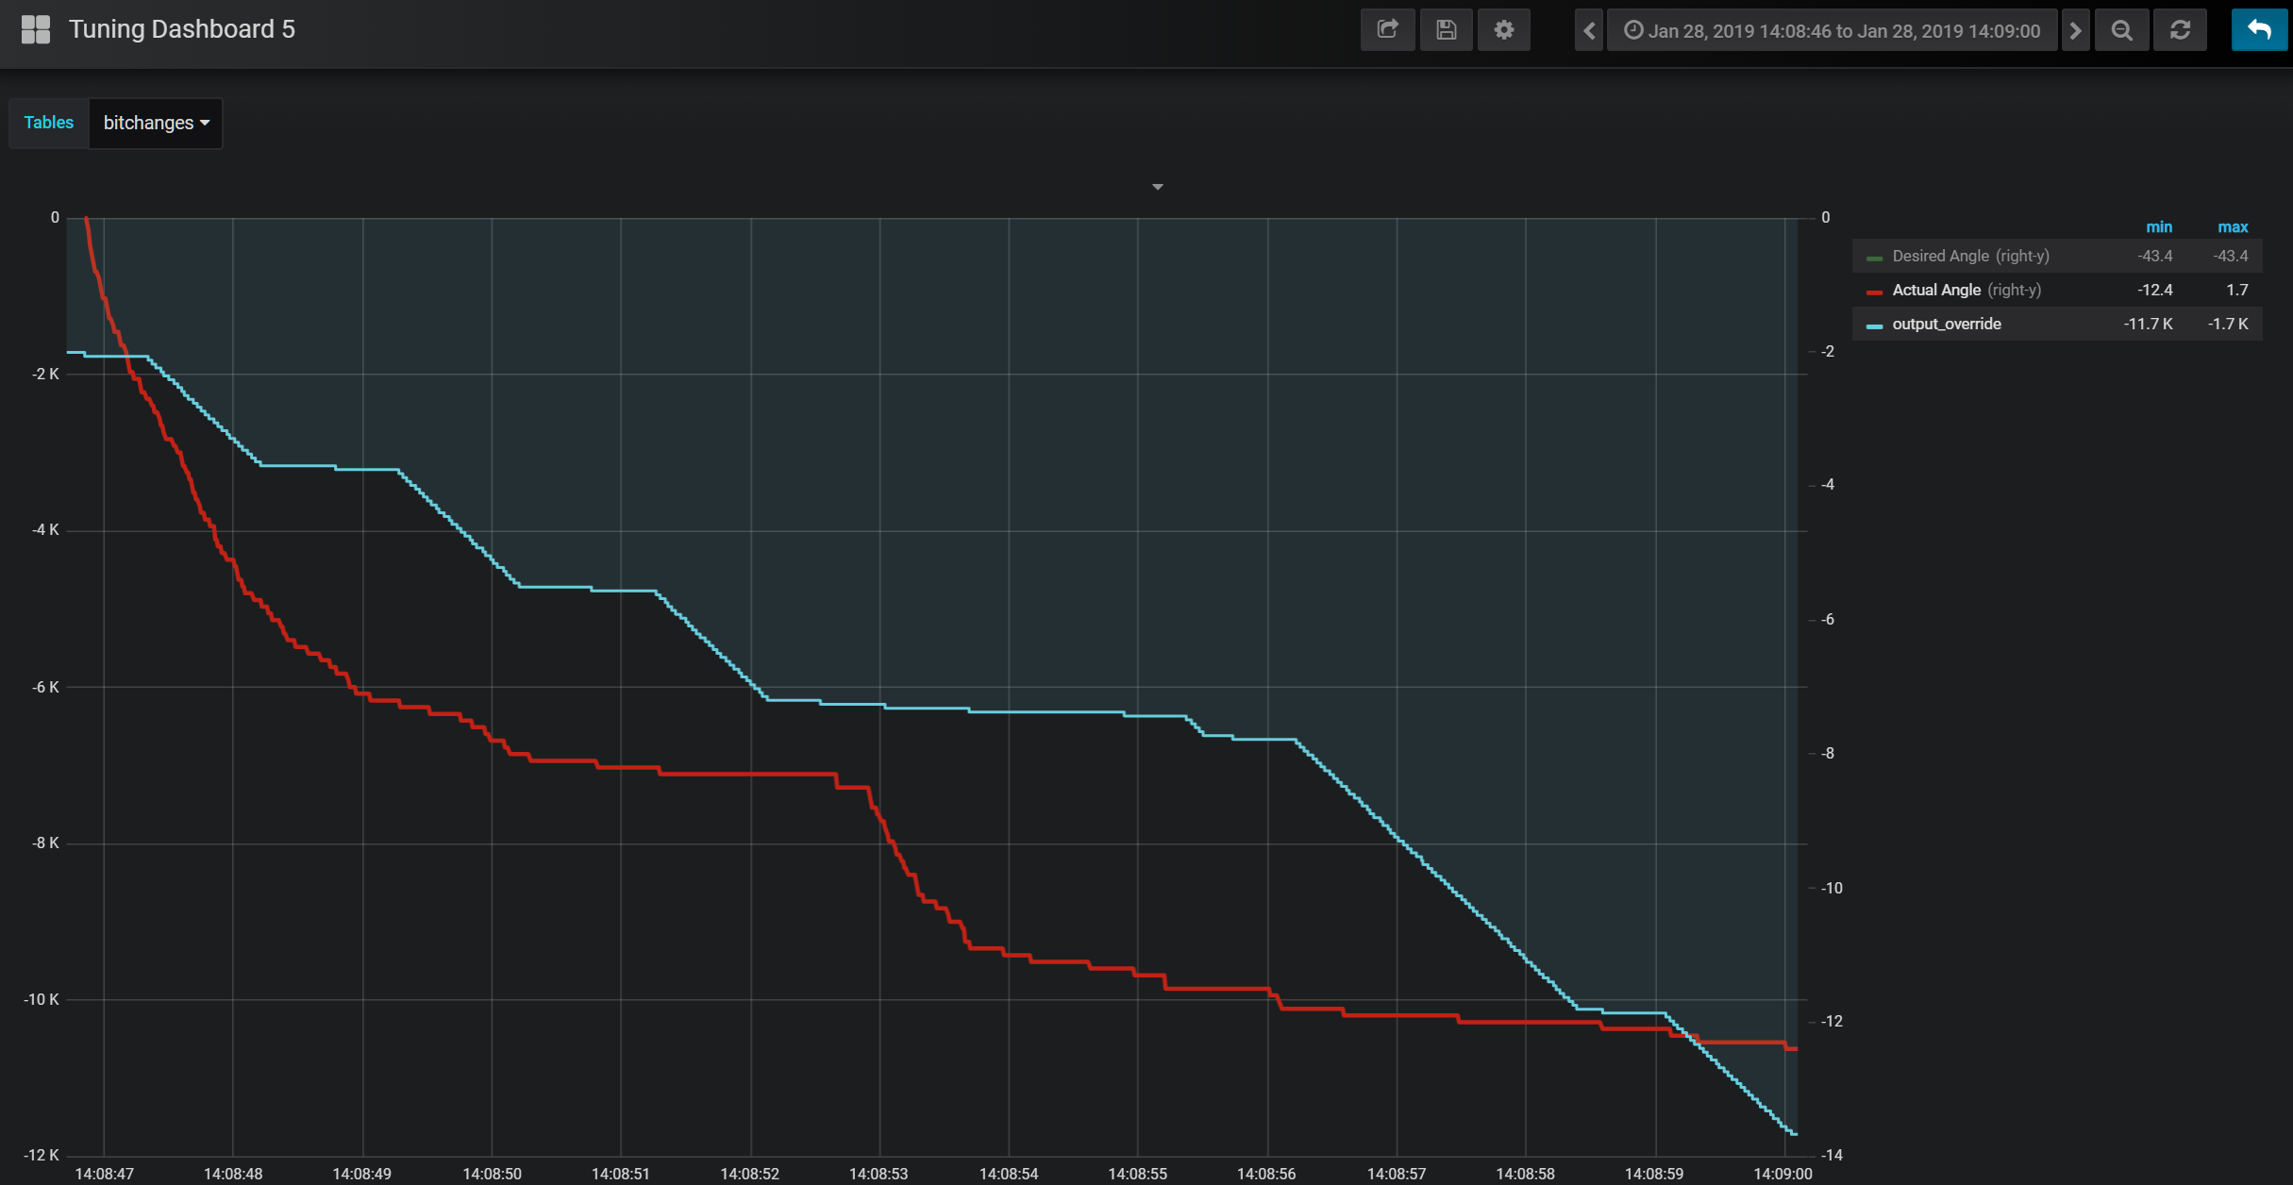
Task: Open the time range picker
Action: point(1832,30)
